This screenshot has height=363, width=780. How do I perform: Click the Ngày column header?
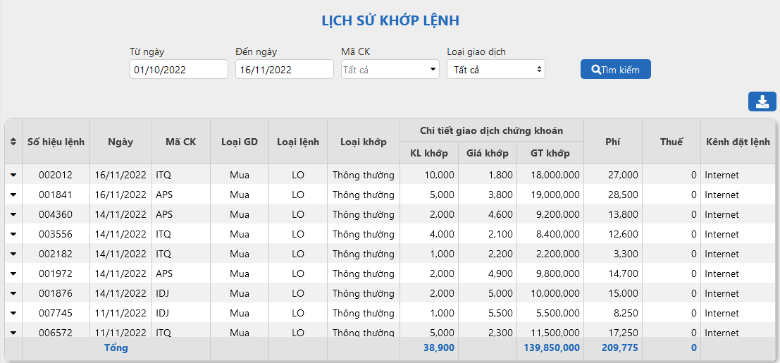121,142
